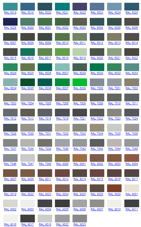Open the RAL 9016 link
This screenshot has width=141, height=227.
point(10,225)
